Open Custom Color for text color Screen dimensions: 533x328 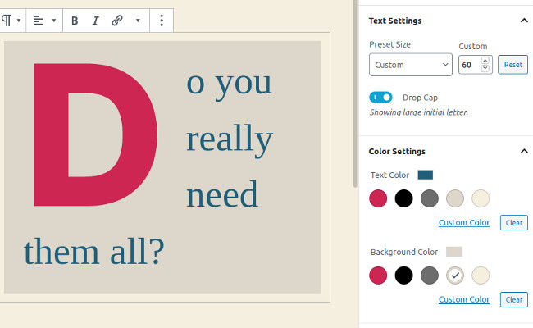[x=463, y=222]
